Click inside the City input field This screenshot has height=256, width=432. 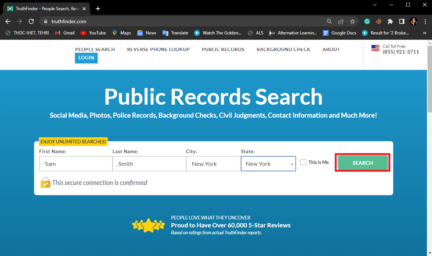point(213,164)
